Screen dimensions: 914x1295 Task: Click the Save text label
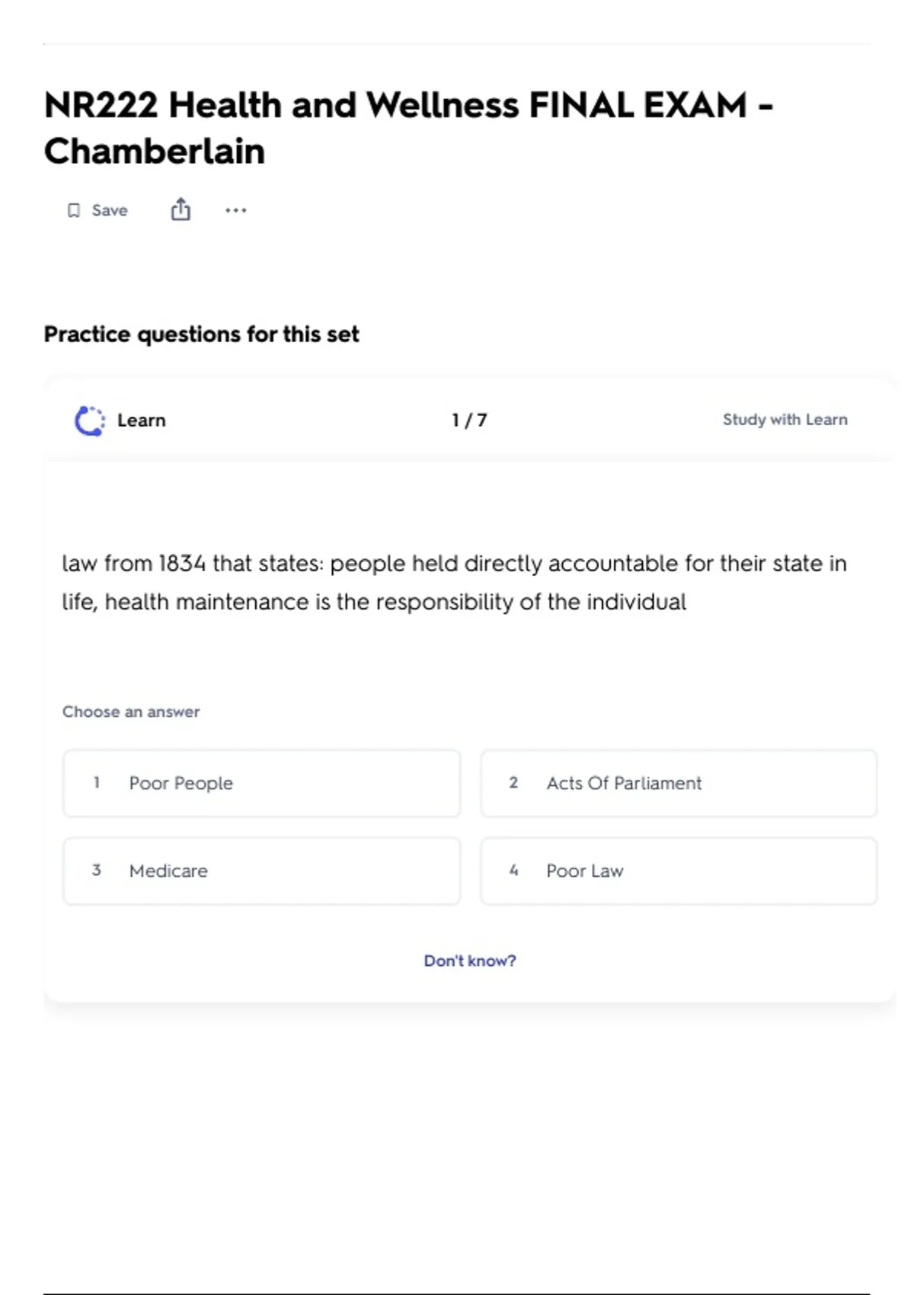[110, 210]
